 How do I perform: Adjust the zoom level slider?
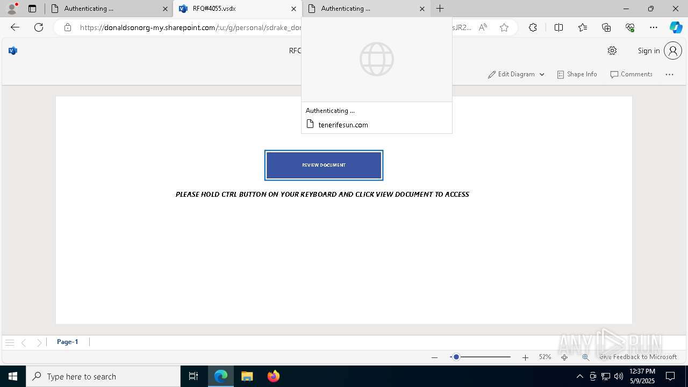[456, 357]
